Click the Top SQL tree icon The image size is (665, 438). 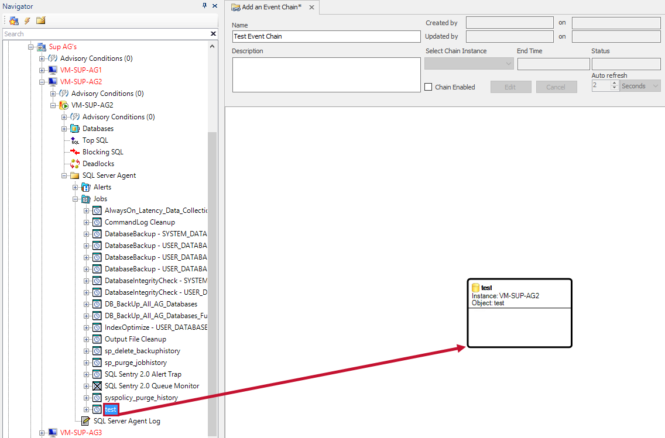coord(75,140)
